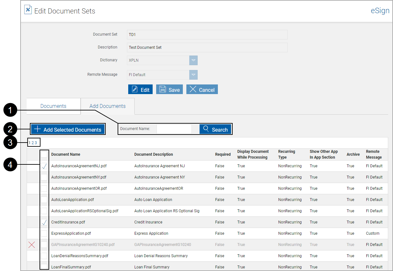Viewport: 393px width, 271px height.
Task: Uncheck the CreditInsurance.pdf checkbox
Action: coord(44,222)
